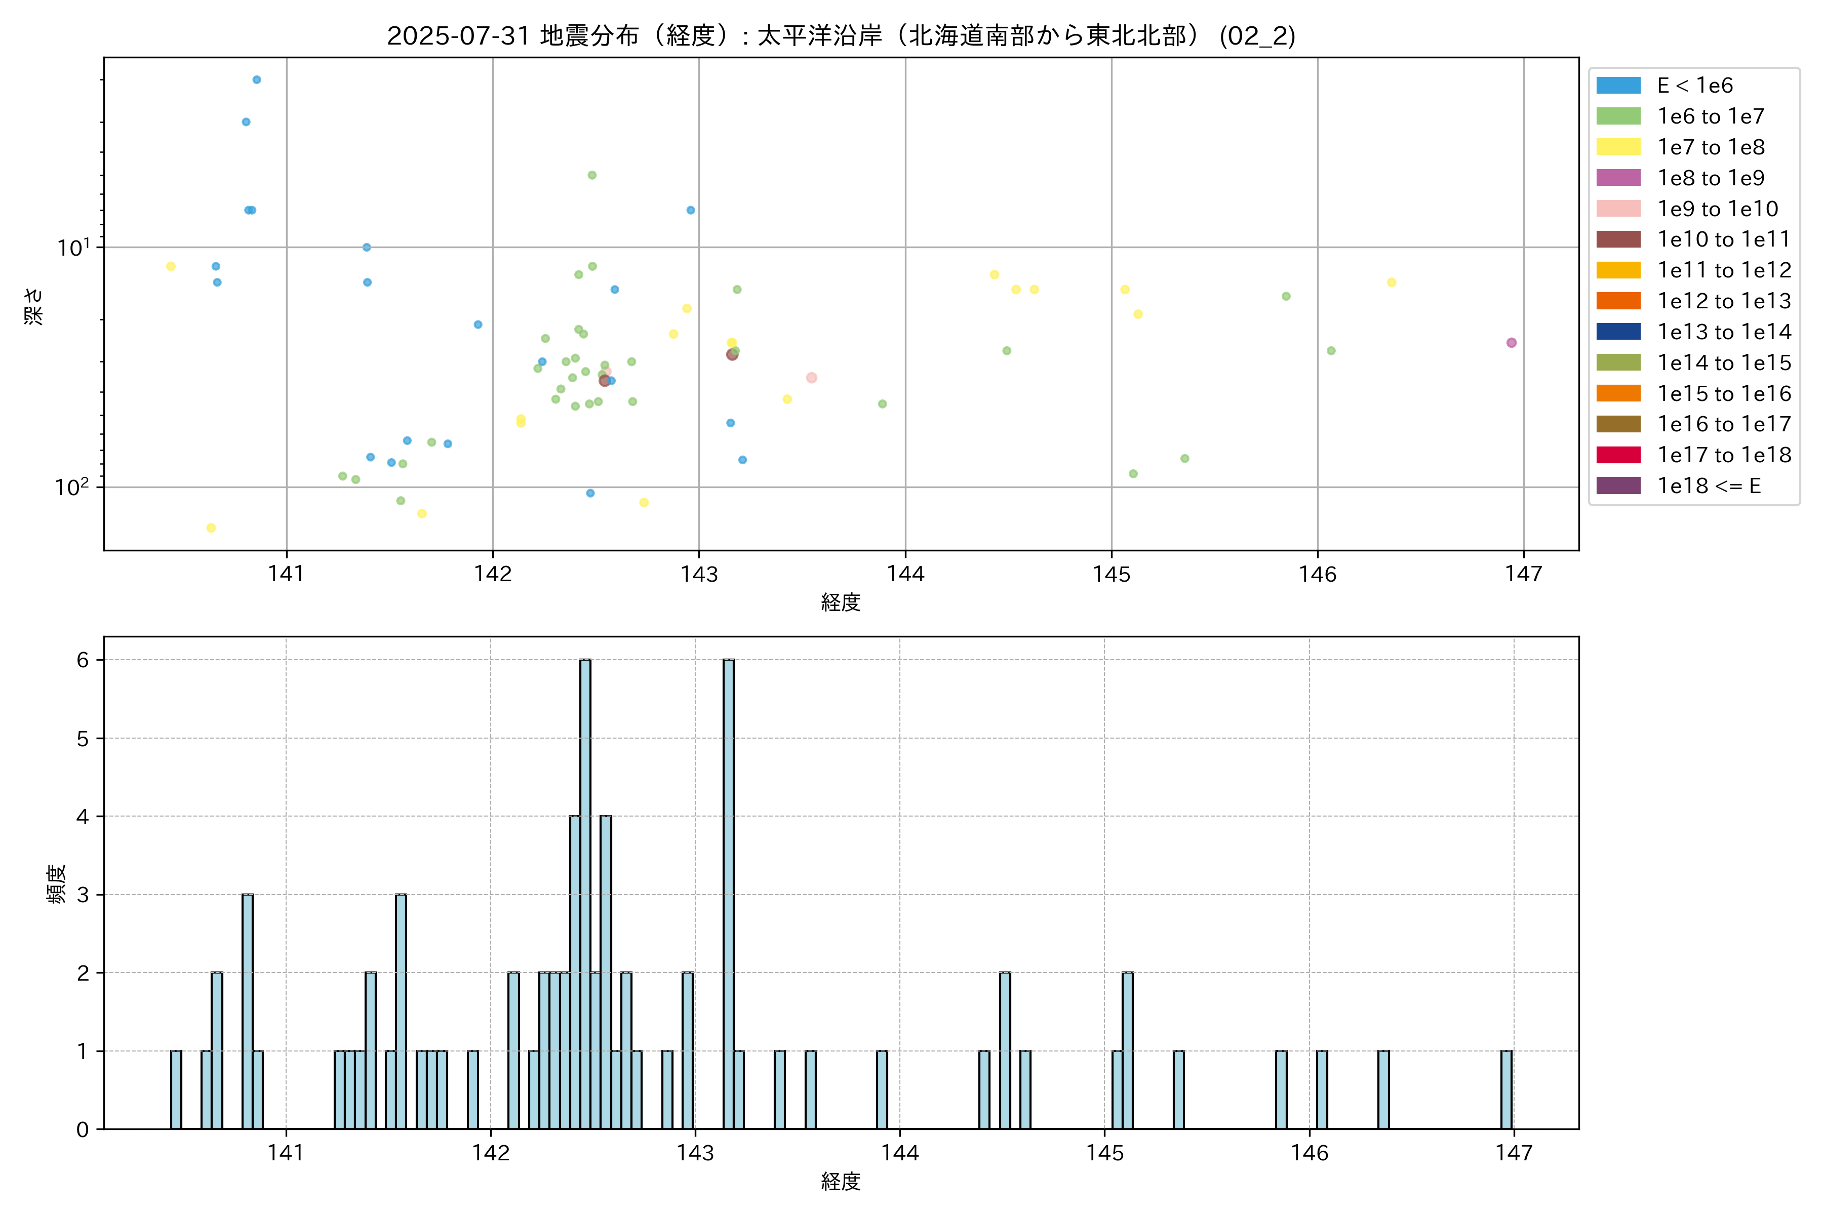Viewport: 1823px width, 1215px height.
Task: Click the purple 1e18 <= E legend swatch
Action: tap(1617, 486)
